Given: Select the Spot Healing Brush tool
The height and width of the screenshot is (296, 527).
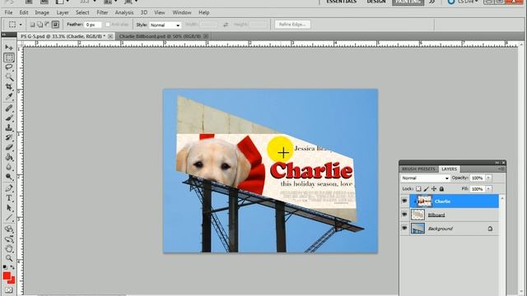Looking at the screenshot, I should tap(9, 108).
